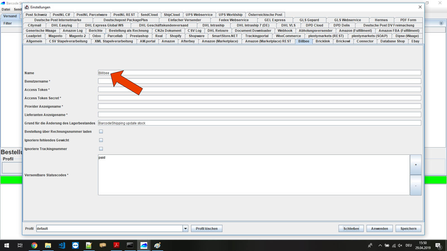Open the Shopware tab
The width and height of the screenshot is (447, 251).
[x=196, y=36]
